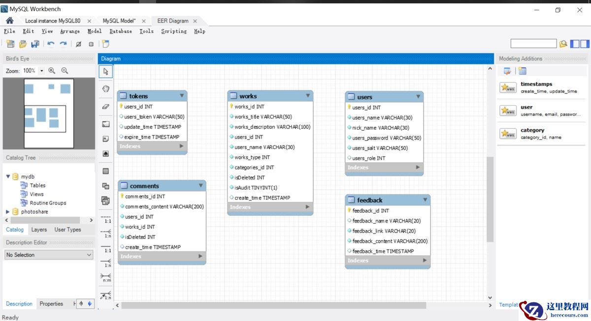591x321 pixels.
Task: Zoom in on the Bird's Eye view
Action: tap(52, 71)
